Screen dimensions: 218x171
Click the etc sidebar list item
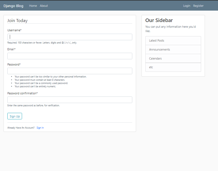tap(173, 67)
